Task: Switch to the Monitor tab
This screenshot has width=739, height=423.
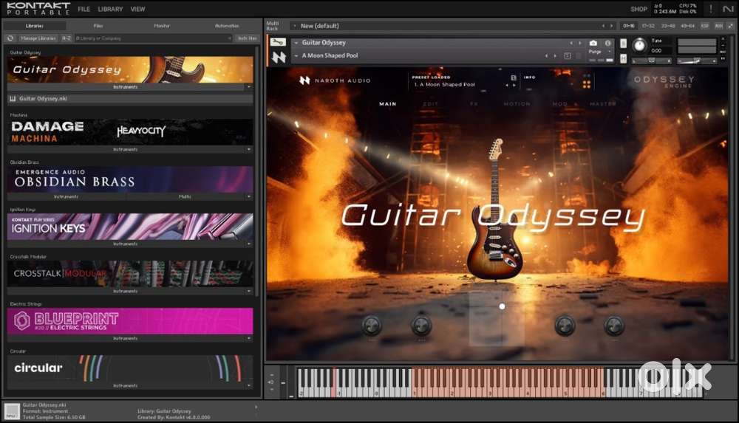Action: [162, 26]
